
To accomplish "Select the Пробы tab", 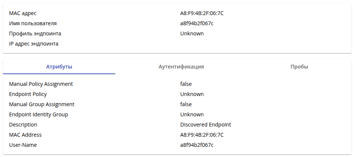I will (x=299, y=67).
